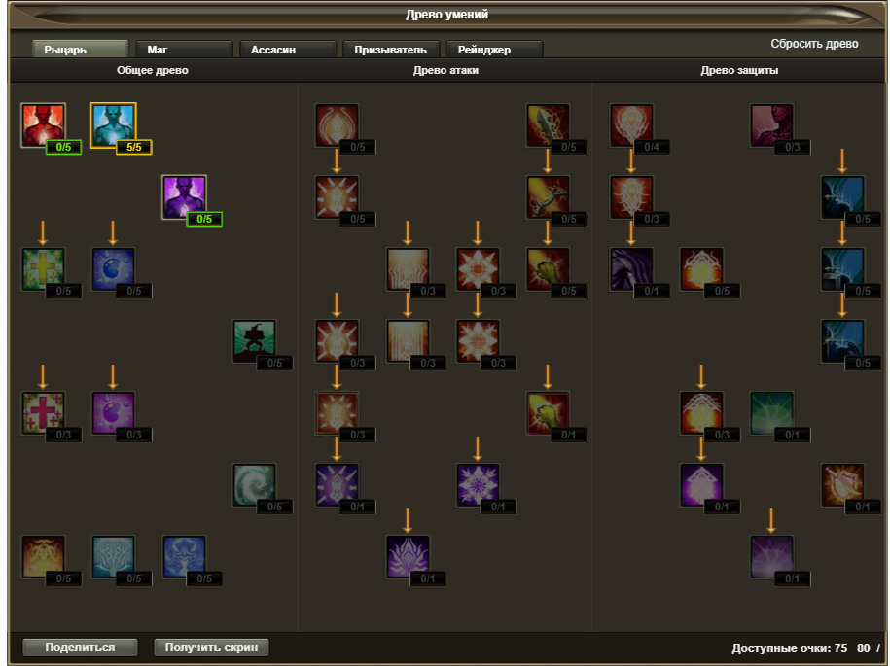Select the green cross healing skill
This screenshot has width=890, height=666.
pos(43,269)
